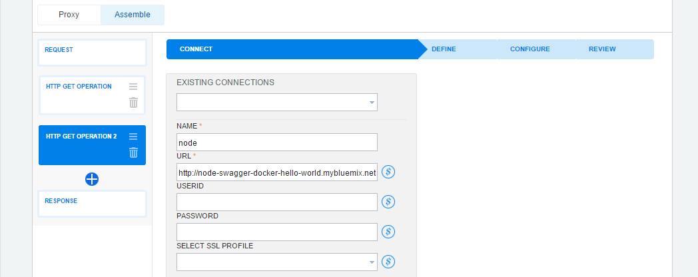Screen dimensions: 698x277
Task: Open the Existing Connections dropdown
Action: click(277, 103)
